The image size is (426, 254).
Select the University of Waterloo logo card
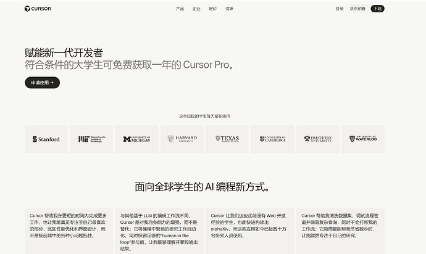(363, 139)
